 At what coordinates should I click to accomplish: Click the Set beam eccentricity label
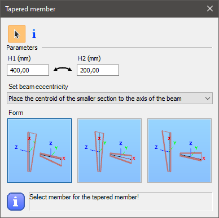[38, 87]
